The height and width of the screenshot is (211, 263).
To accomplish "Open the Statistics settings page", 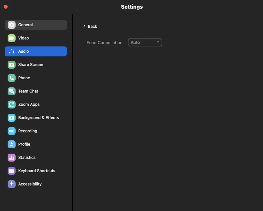I will click(27, 158).
